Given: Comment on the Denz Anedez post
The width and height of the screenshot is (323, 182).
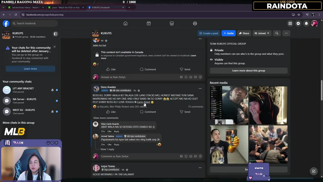Looking at the screenshot, I should click(148, 112).
